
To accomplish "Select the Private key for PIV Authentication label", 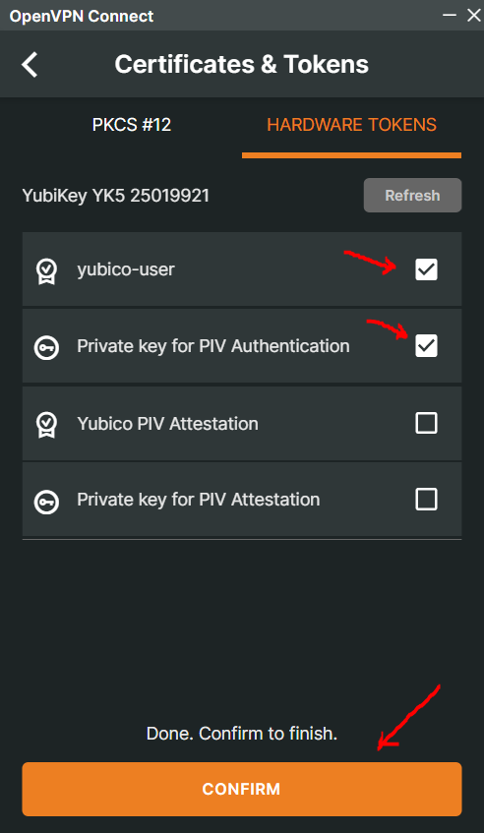I will (213, 346).
